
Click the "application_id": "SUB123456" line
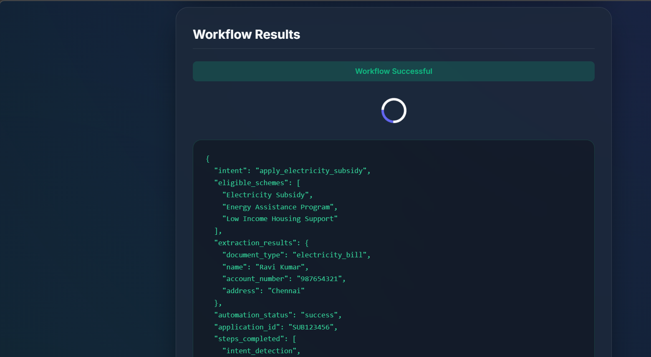(x=276, y=327)
